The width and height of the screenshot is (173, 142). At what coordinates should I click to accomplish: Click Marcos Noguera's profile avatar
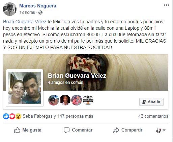point(10,9)
